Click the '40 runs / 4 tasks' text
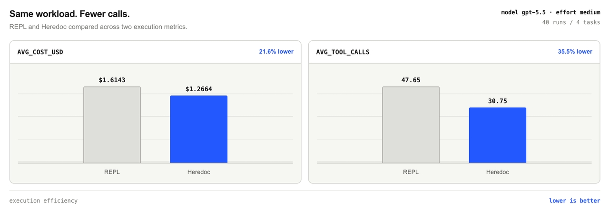This screenshot has width=609, height=209. point(571,22)
